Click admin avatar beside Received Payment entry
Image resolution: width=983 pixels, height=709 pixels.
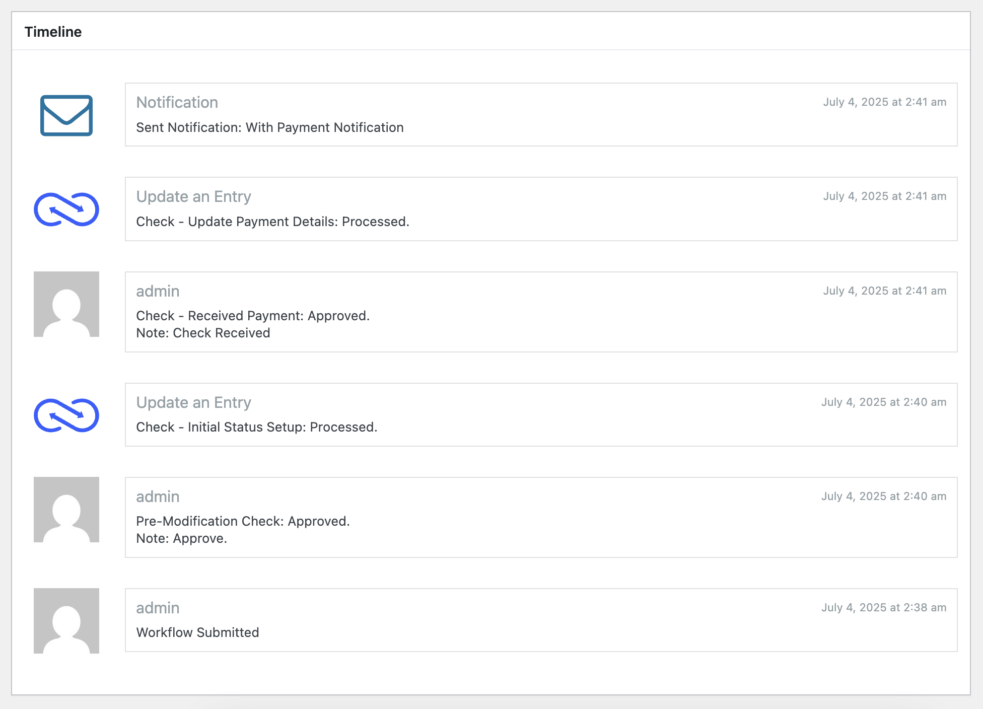click(x=66, y=304)
